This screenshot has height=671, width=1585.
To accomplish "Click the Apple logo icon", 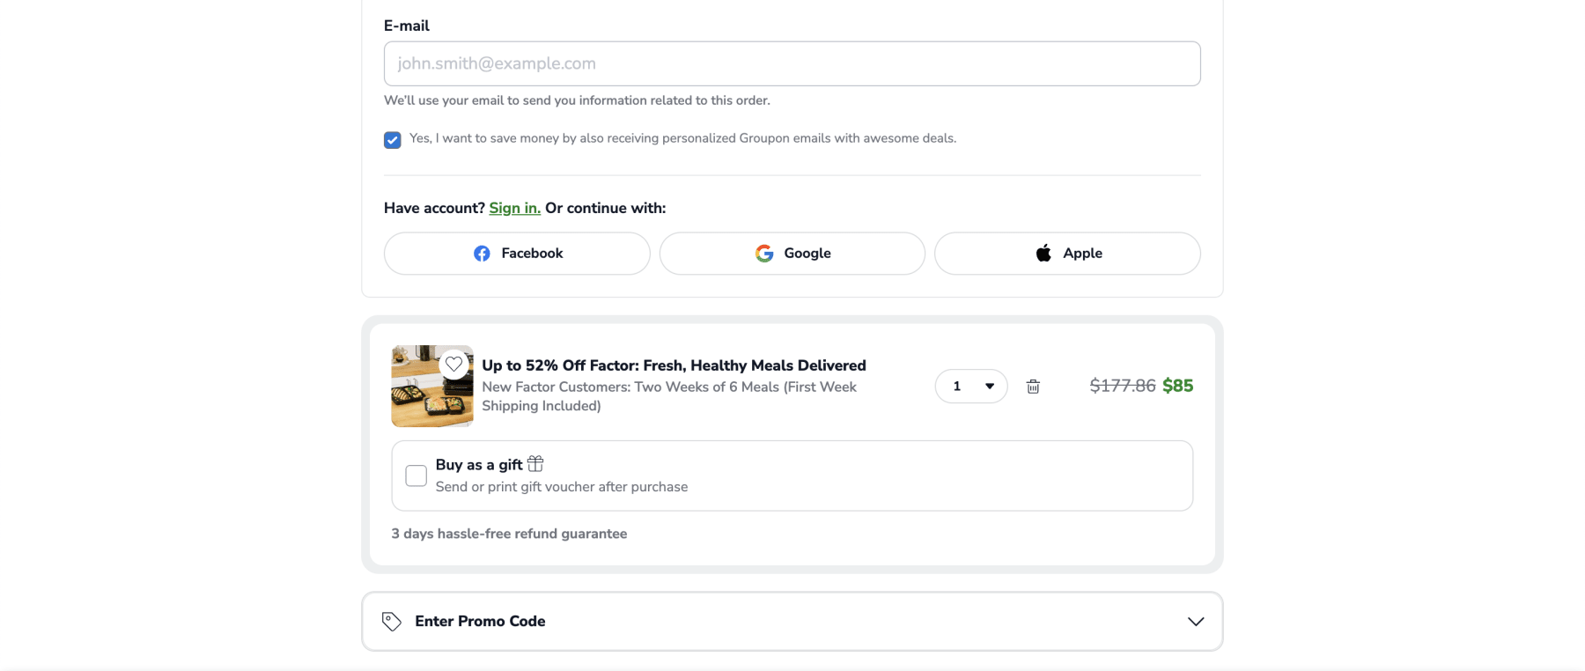I will point(1043,253).
